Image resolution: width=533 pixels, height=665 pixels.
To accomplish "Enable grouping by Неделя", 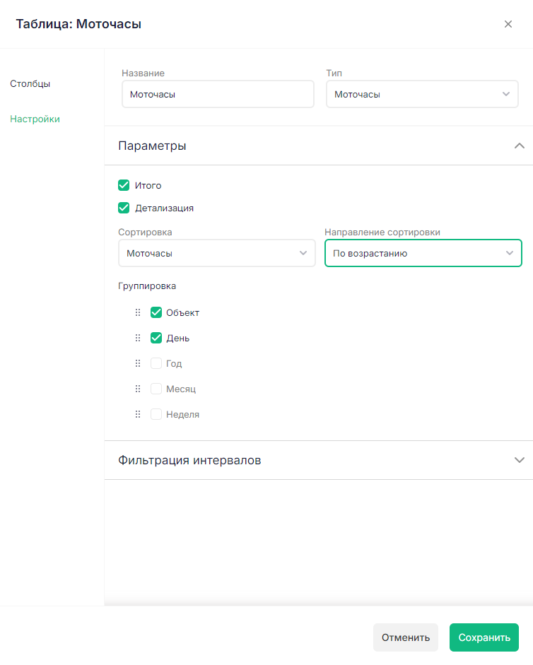I will pos(156,414).
